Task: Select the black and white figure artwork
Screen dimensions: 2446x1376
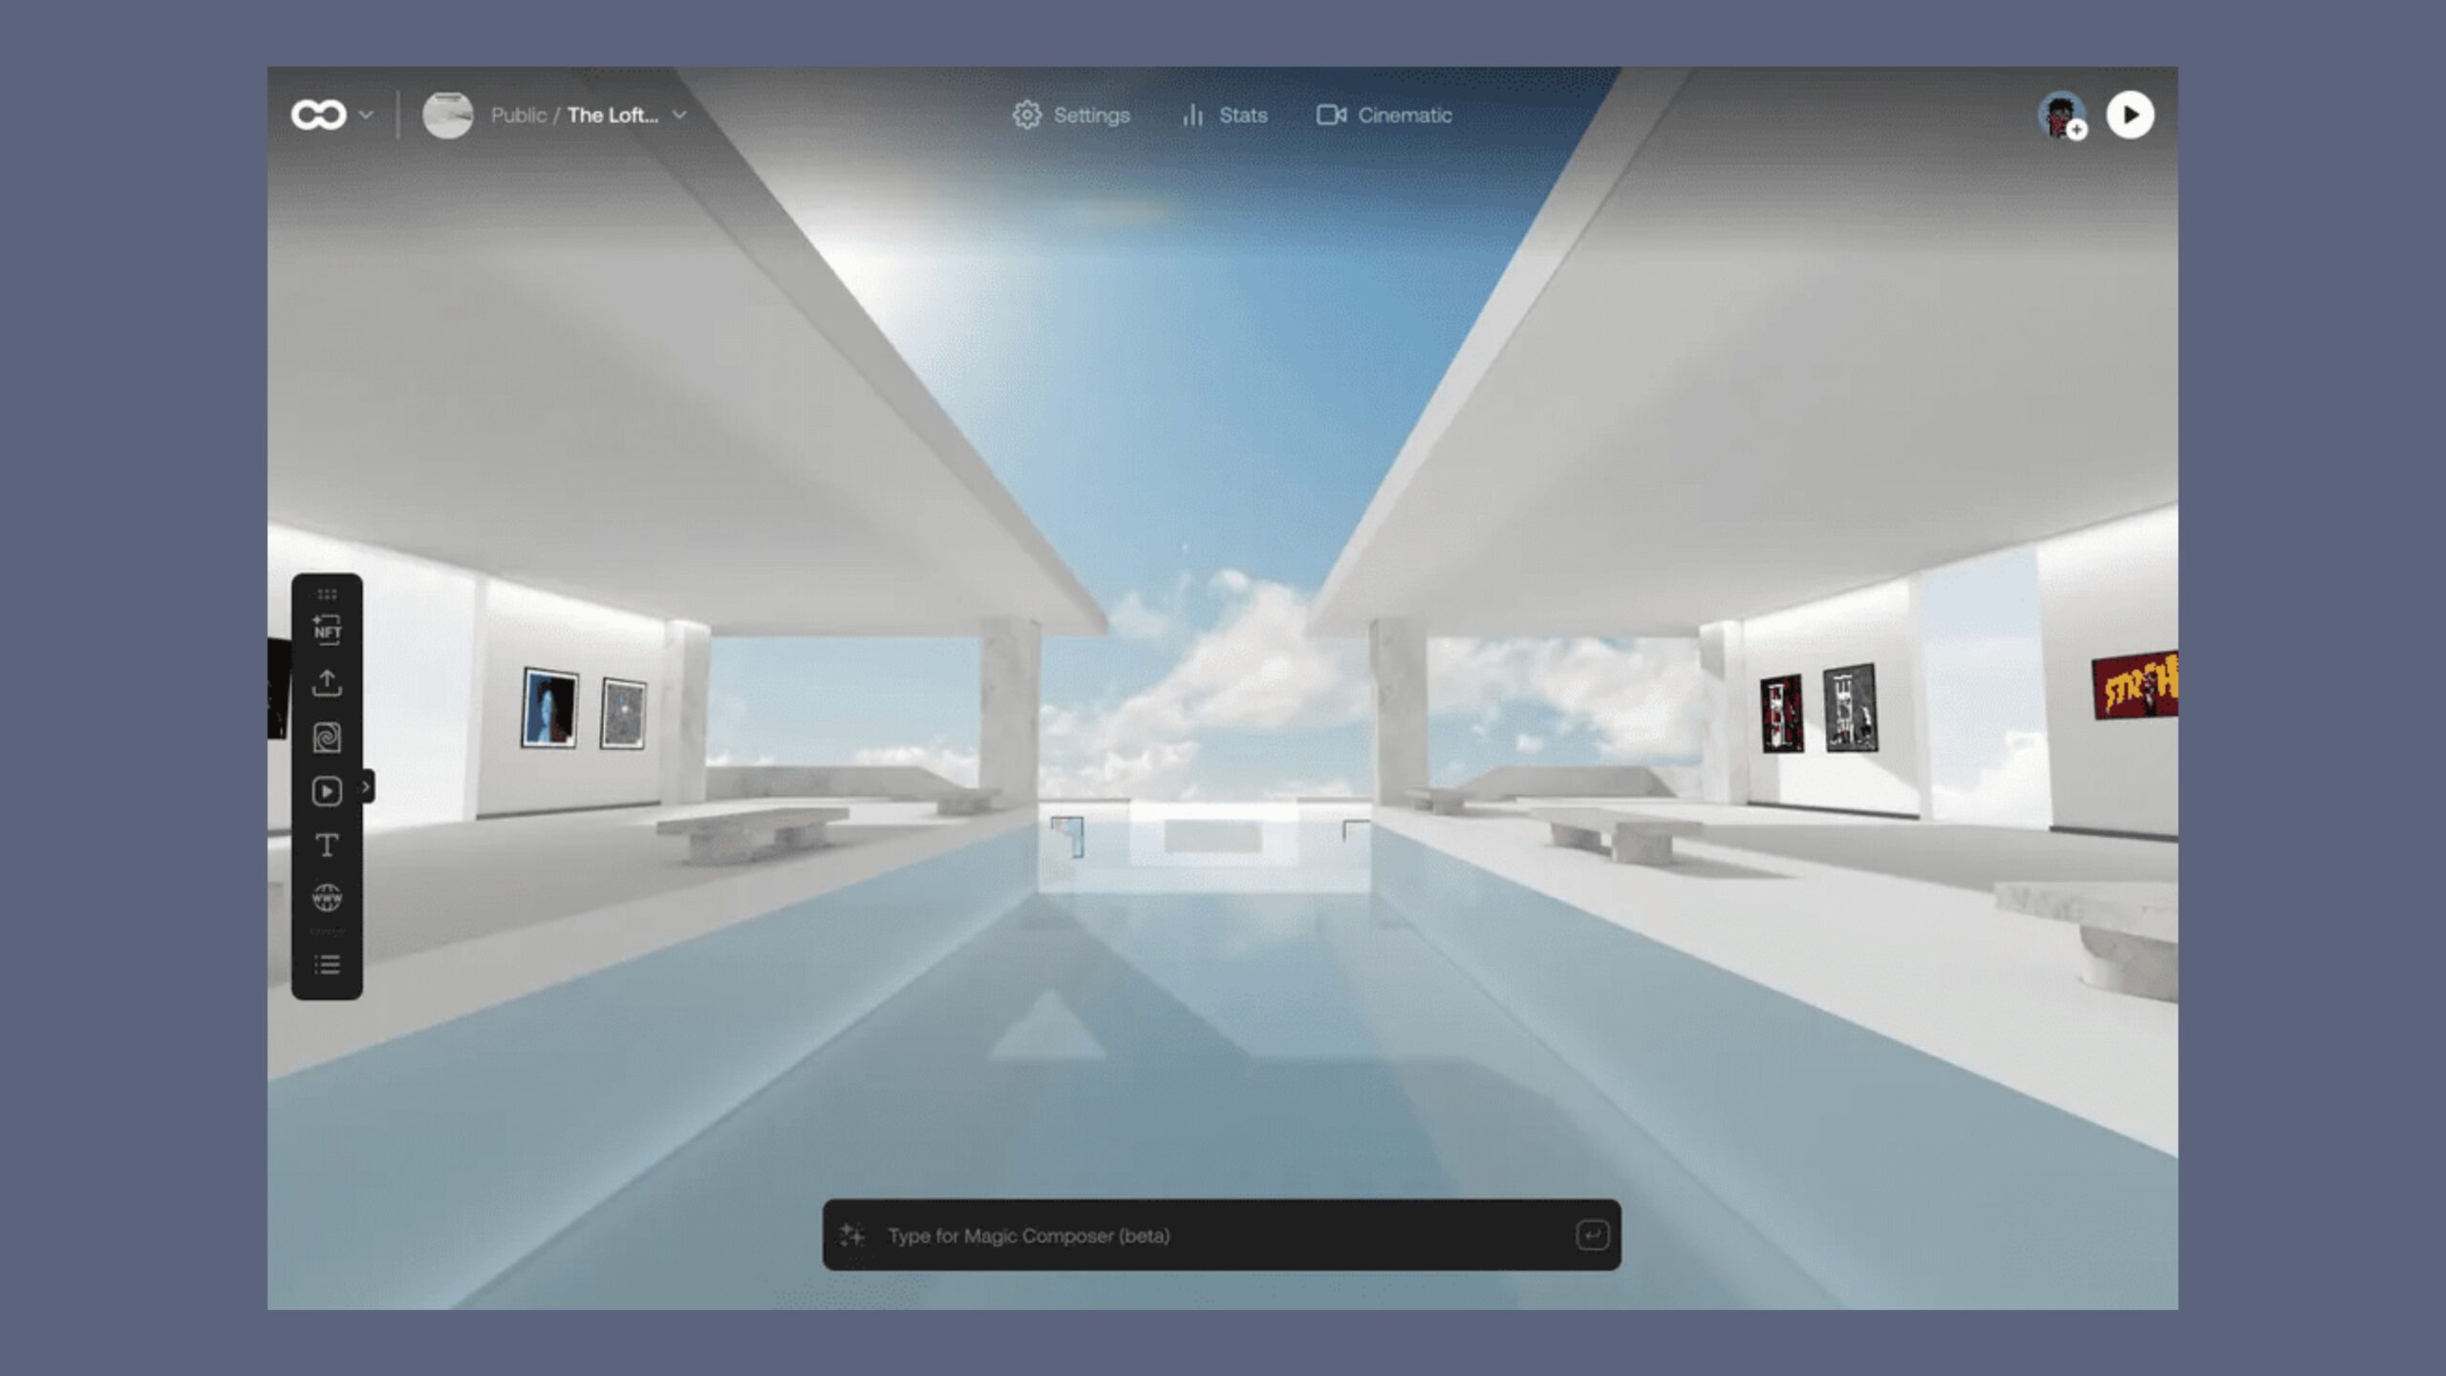Action: click(1850, 708)
